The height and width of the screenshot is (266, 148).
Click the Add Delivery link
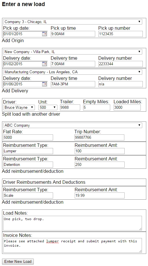pos(15,91)
